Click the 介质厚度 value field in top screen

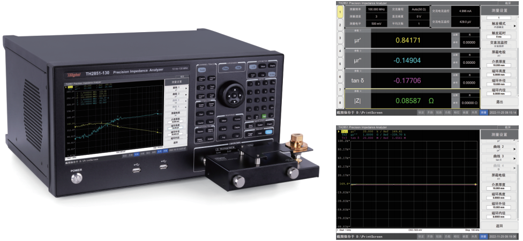point(499,65)
